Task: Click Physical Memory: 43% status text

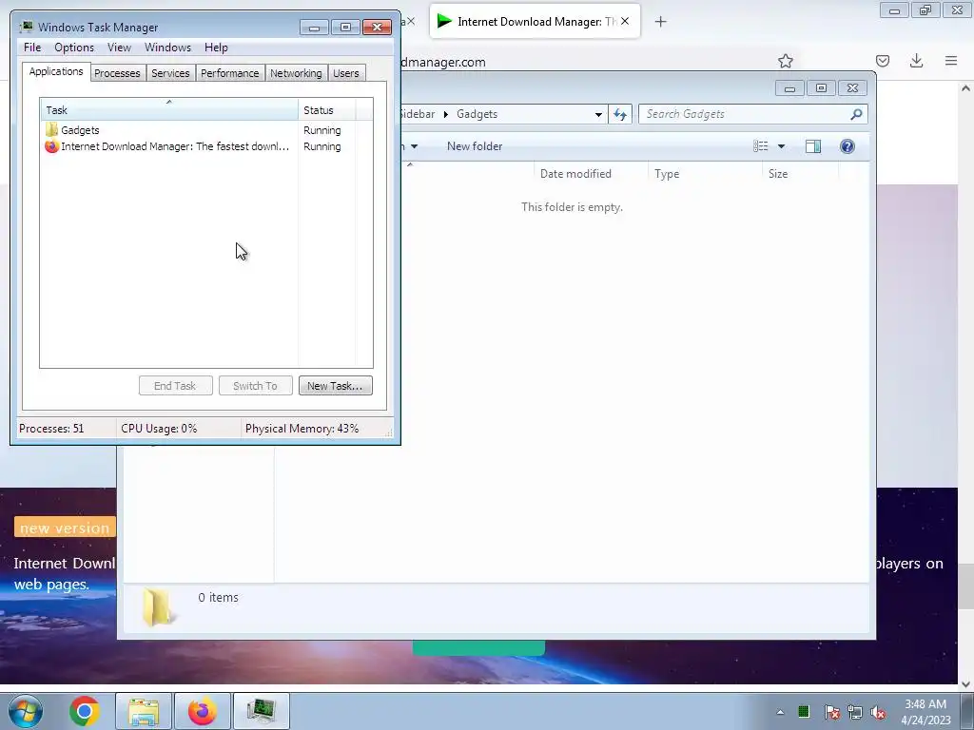Action: click(302, 429)
